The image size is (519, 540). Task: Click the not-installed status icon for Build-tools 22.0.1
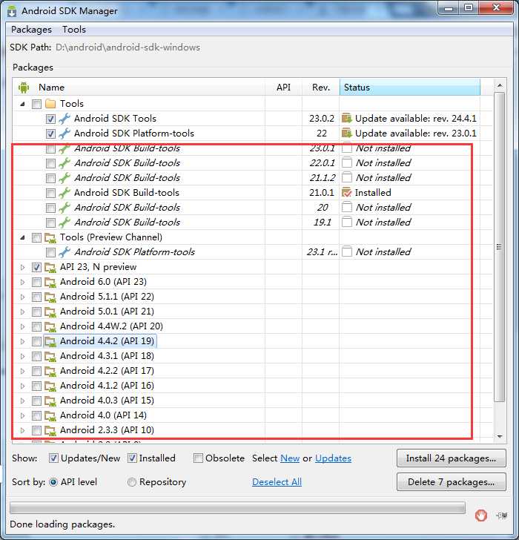347,162
